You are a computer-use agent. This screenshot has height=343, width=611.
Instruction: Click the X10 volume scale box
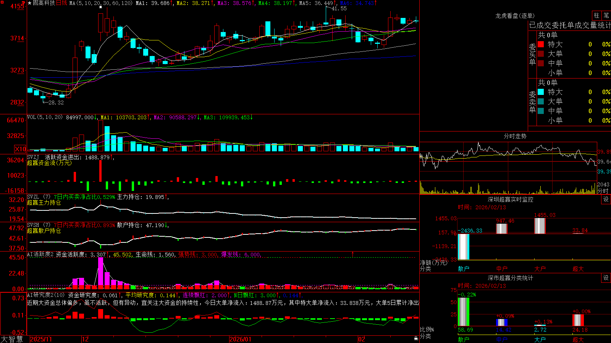point(20,149)
